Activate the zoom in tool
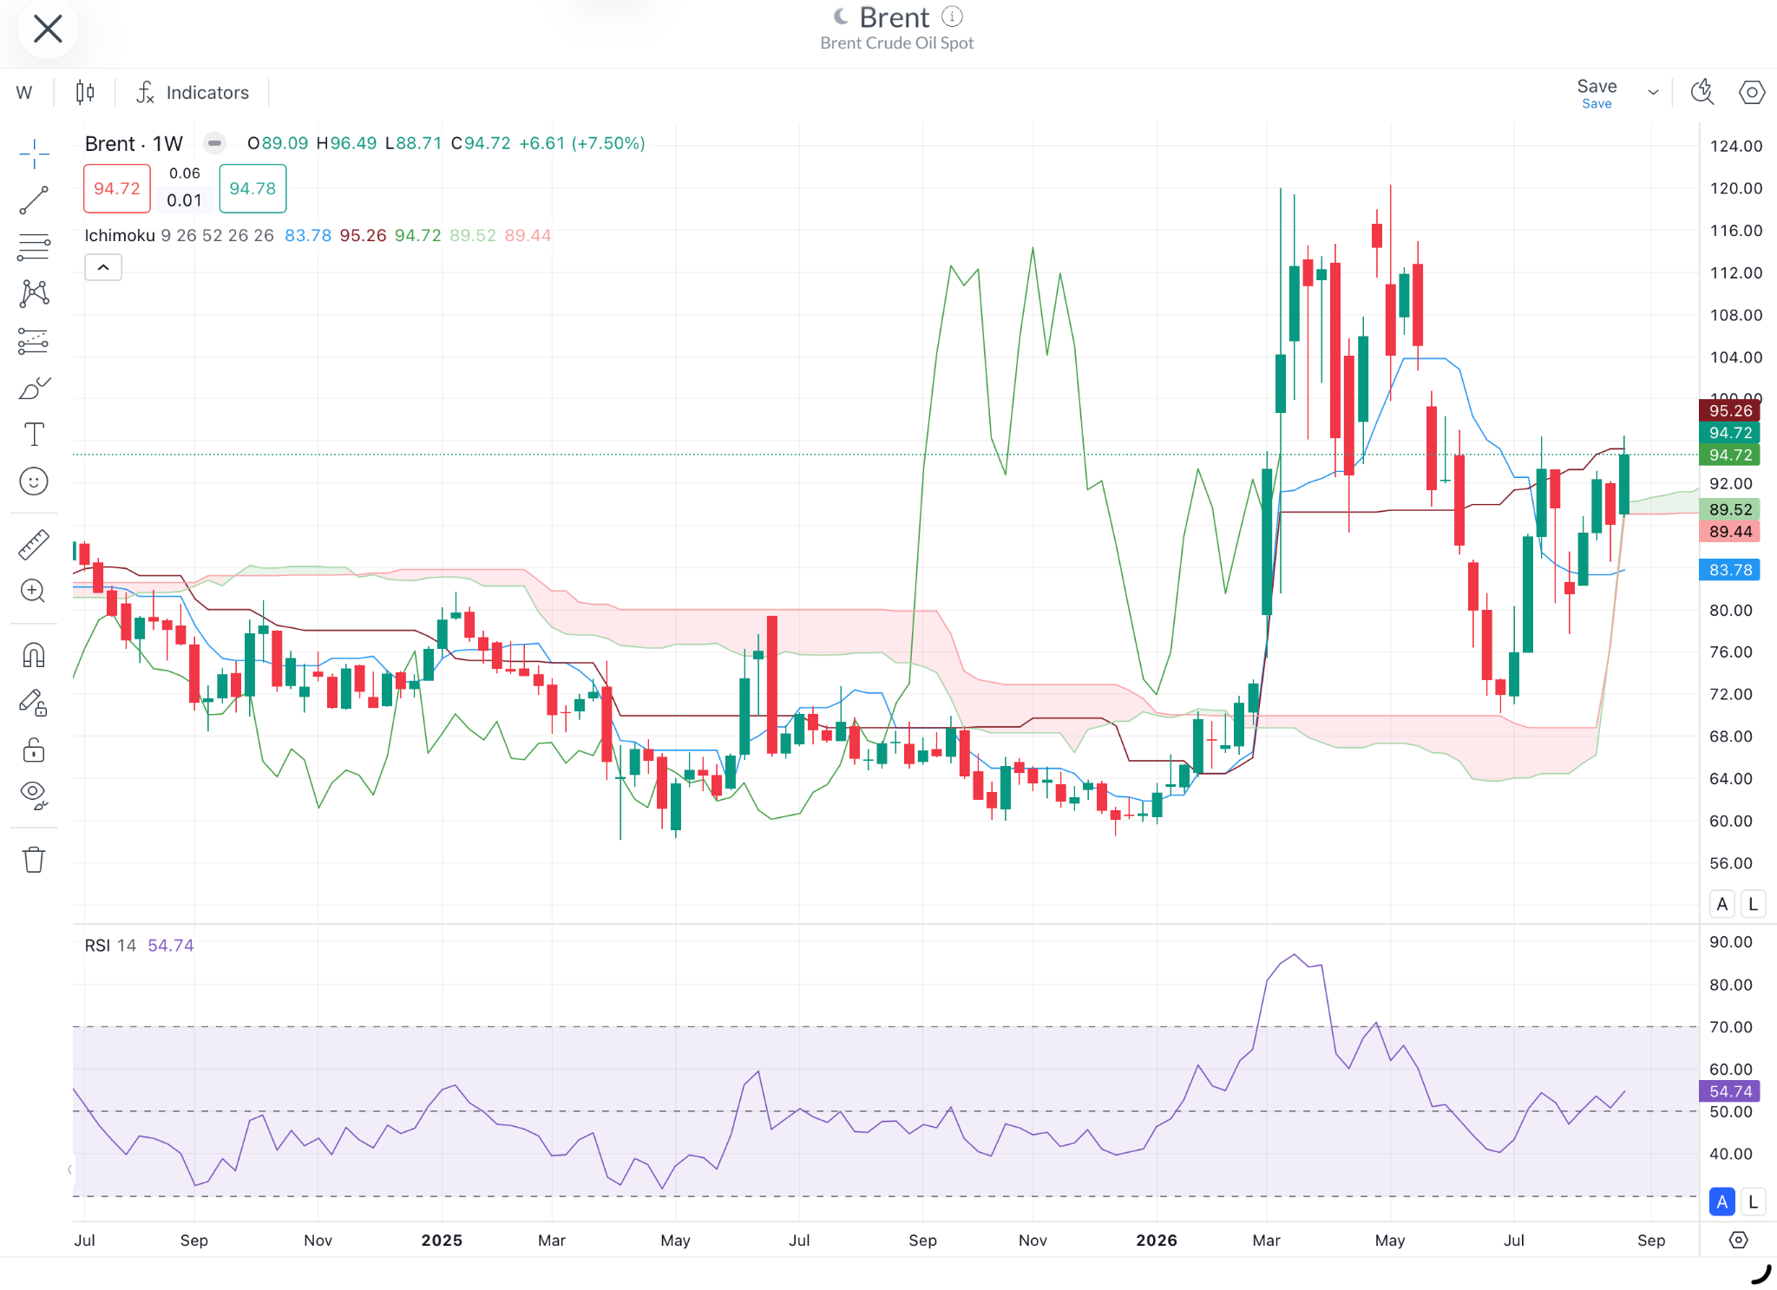 (x=34, y=592)
